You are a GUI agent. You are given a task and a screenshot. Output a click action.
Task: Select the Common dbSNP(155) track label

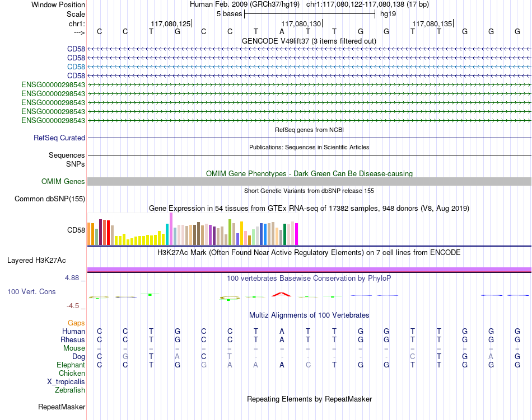(x=49, y=199)
